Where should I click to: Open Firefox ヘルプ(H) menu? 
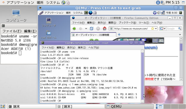click(157, 23)
